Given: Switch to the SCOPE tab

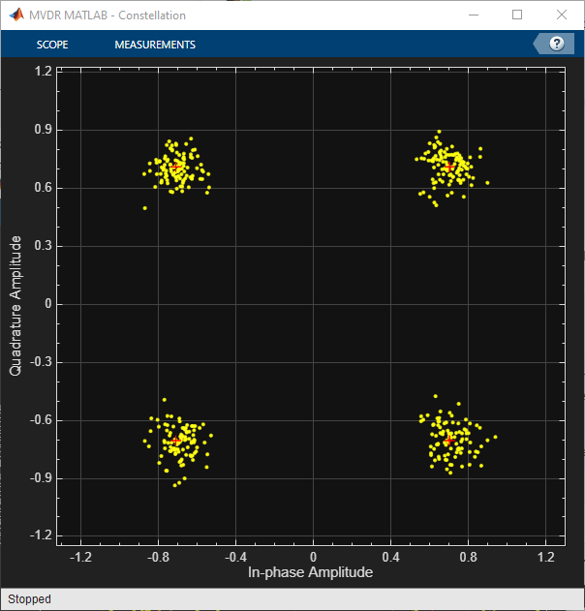Looking at the screenshot, I should click(x=52, y=45).
